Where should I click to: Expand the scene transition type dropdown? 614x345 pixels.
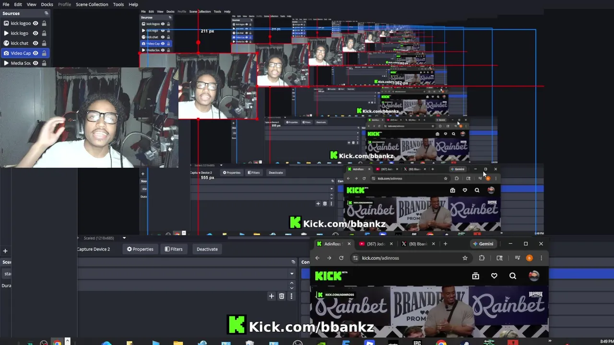coord(291,274)
